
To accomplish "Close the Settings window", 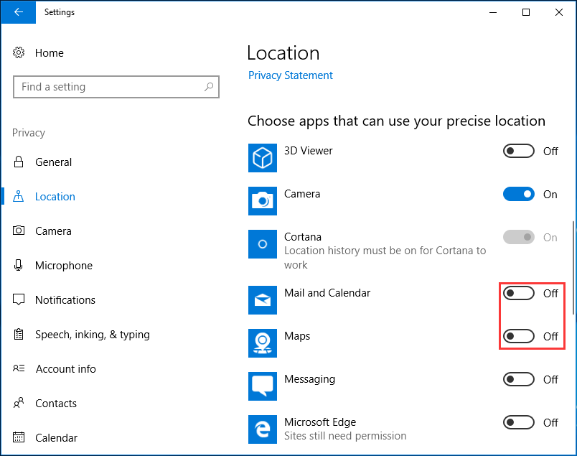I will point(558,12).
